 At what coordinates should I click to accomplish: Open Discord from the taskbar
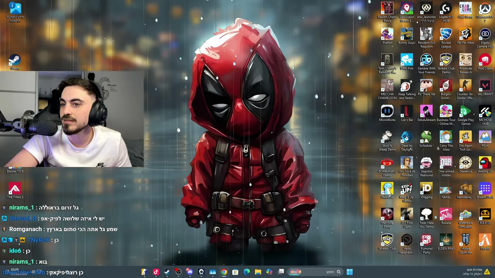tap(190, 272)
